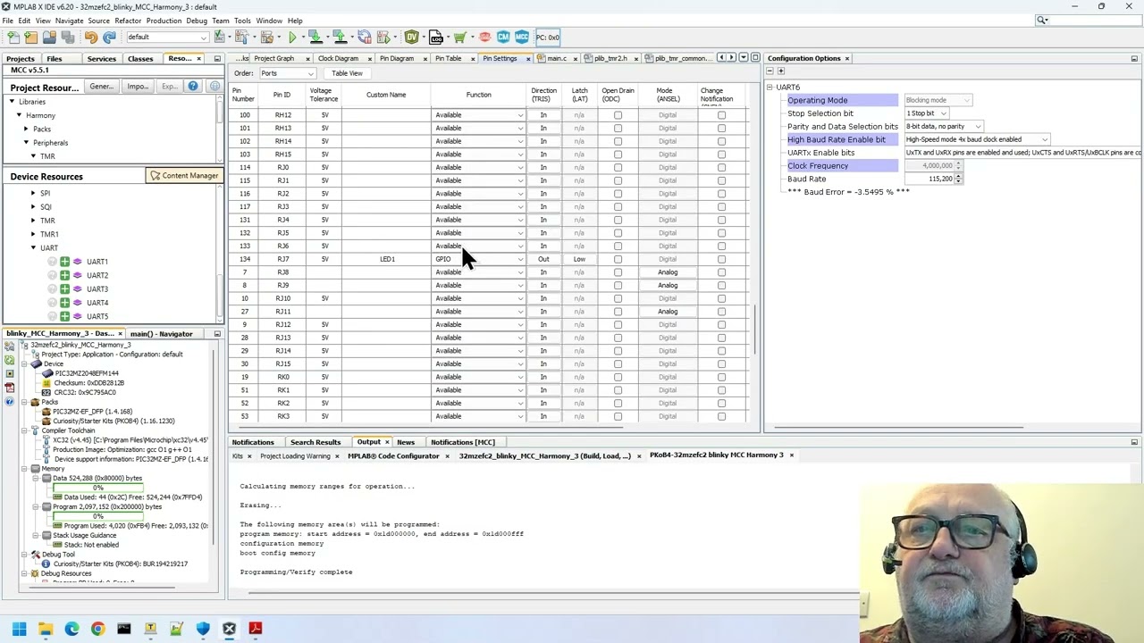The height and width of the screenshot is (643, 1144).
Task: Click the Table View button
Action: pyautogui.click(x=347, y=73)
